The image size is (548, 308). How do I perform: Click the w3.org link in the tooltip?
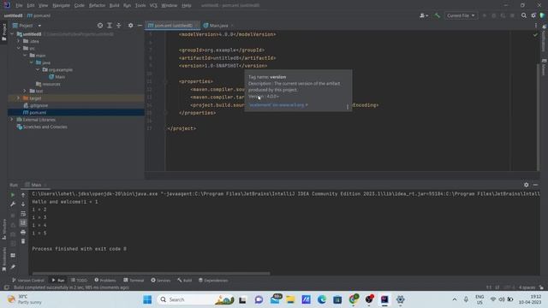(278, 104)
